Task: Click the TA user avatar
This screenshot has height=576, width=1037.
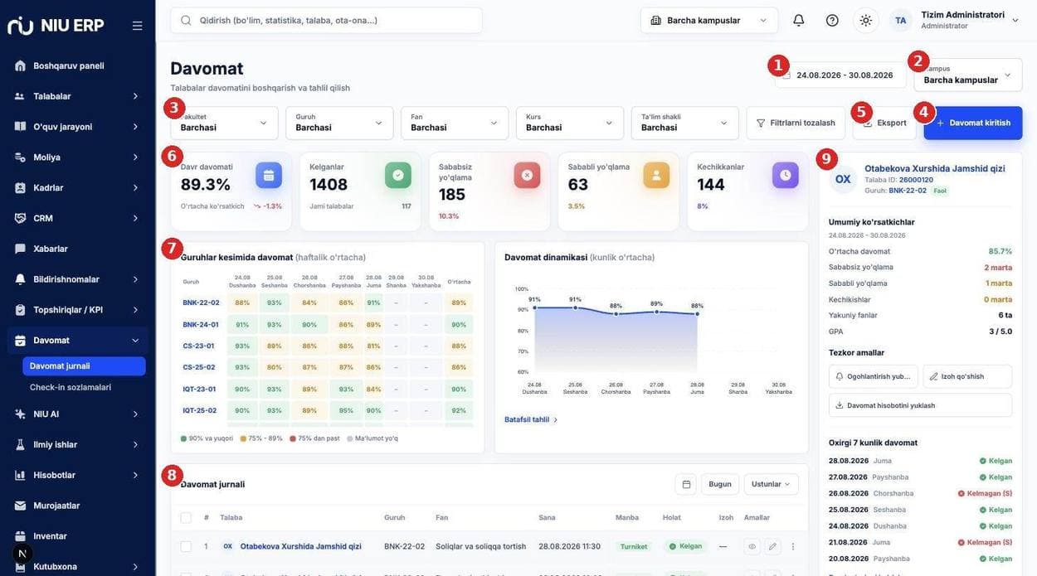Action: click(901, 21)
